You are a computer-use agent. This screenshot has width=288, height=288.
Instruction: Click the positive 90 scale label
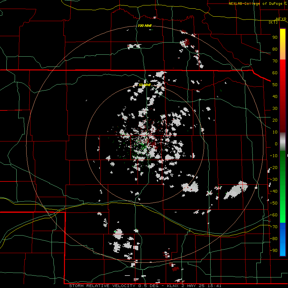click(275, 37)
